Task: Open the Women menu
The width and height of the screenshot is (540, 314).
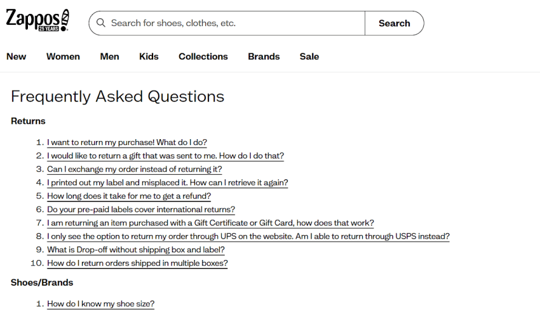Action: pyautogui.click(x=63, y=57)
